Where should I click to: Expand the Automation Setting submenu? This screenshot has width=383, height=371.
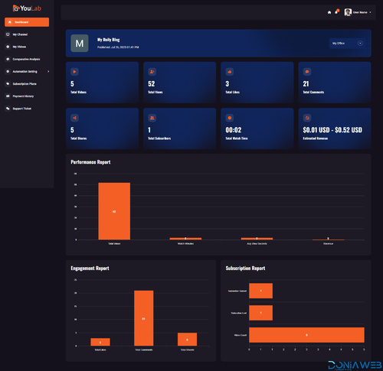[x=27, y=71]
